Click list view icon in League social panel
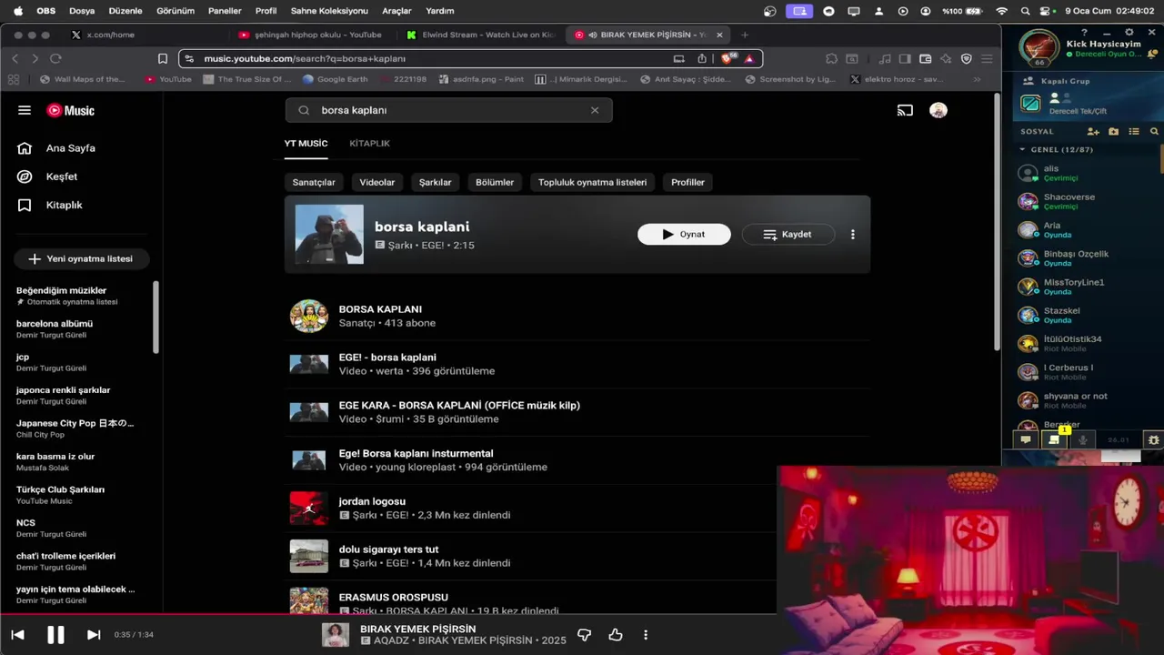 (1134, 132)
